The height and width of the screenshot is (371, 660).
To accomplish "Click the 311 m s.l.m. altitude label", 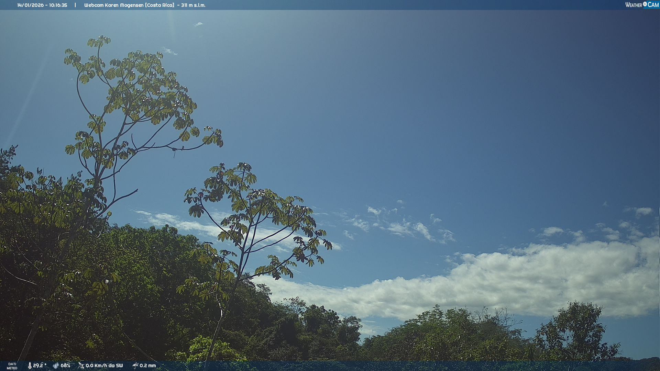I will [193, 5].
